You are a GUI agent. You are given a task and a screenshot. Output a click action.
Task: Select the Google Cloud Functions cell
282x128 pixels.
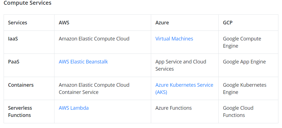tap(238, 111)
